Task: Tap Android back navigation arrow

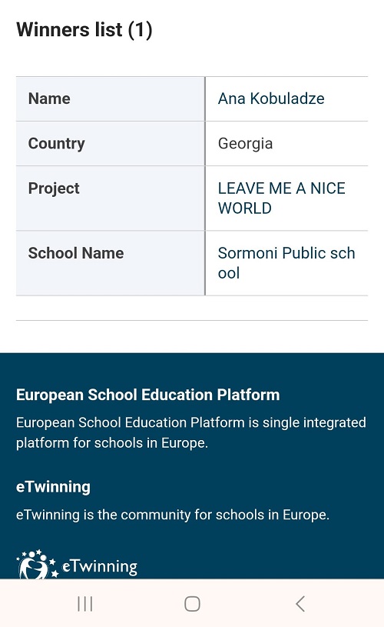Action: pyautogui.click(x=300, y=603)
